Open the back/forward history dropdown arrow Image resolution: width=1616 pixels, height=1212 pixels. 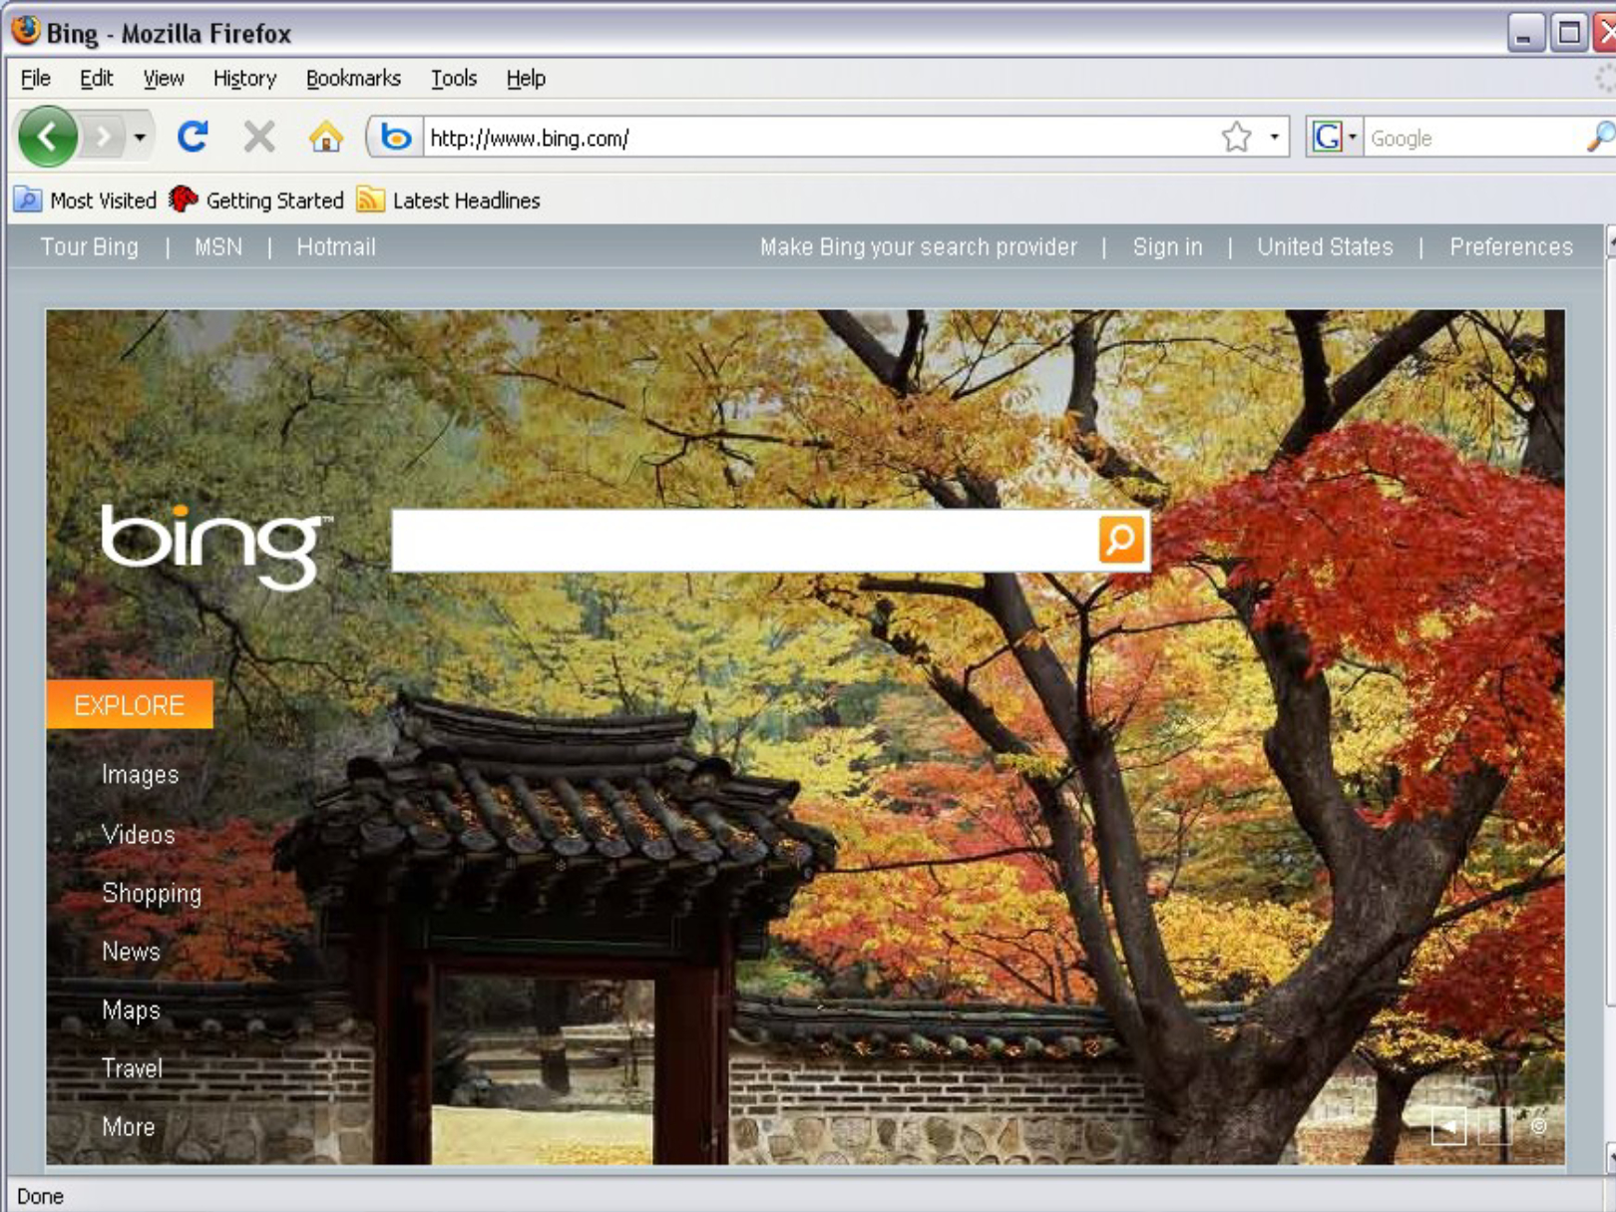140,137
